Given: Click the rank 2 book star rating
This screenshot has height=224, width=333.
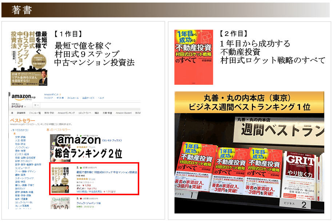Looking at the screenshot, I should tap(82, 179).
